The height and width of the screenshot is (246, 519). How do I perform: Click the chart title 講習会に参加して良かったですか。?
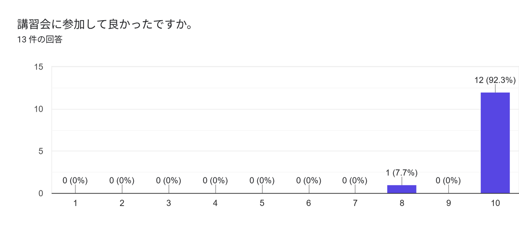105,24
